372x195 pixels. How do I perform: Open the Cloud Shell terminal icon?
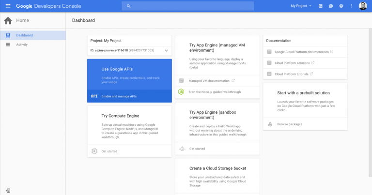321,6
